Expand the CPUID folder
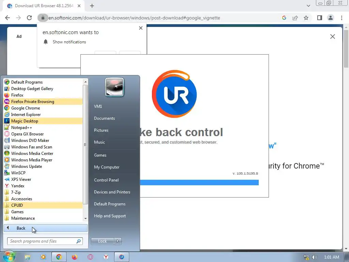349x262 pixels. 43,205
